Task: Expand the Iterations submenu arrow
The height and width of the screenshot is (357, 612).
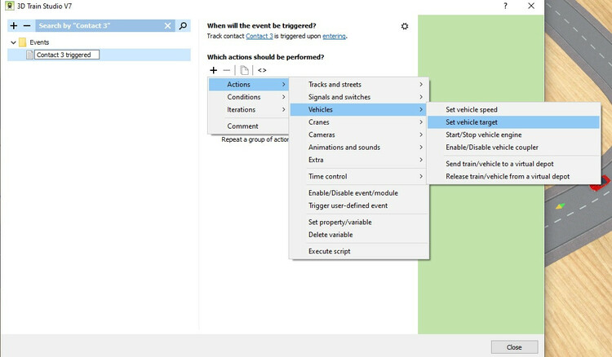Action: coord(284,109)
